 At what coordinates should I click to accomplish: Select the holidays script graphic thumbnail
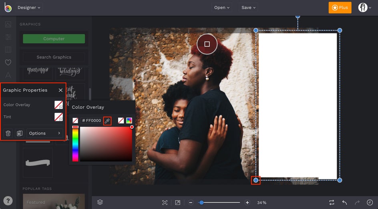click(x=70, y=74)
